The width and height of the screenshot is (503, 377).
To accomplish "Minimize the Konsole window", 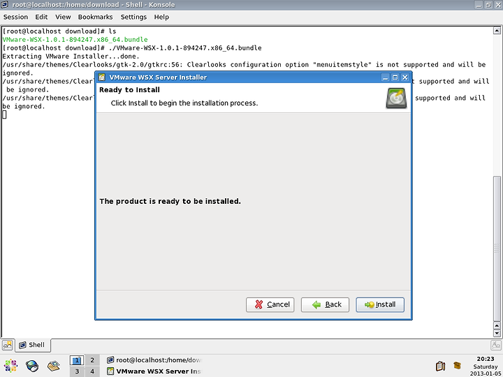I will pyautogui.click(x=479, y=4).
